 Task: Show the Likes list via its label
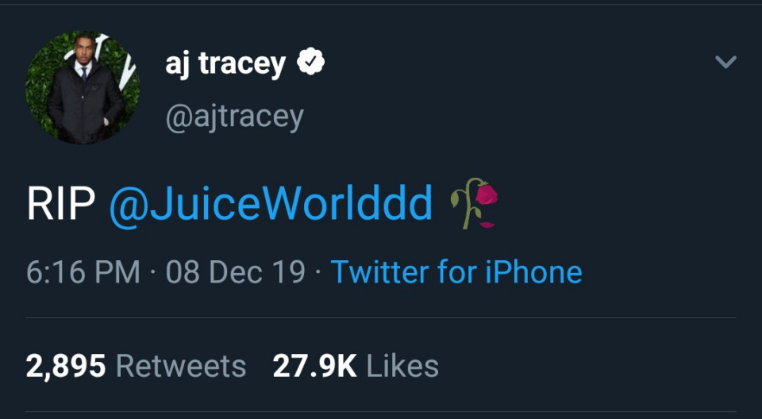(x=402, y=366)
